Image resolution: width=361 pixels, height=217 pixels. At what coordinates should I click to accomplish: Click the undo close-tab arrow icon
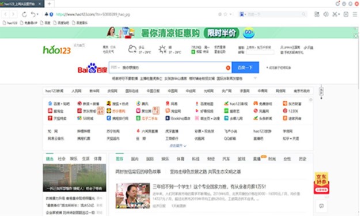click(x=33, y=14)
